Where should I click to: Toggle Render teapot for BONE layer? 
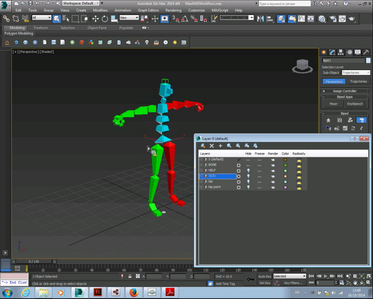(273, 165)
